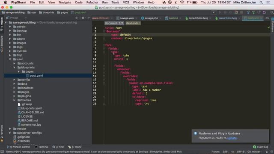Viewport: 274px width, 154px height.
Task: Open the Event Log tool window
Action: tap(261, 147)
